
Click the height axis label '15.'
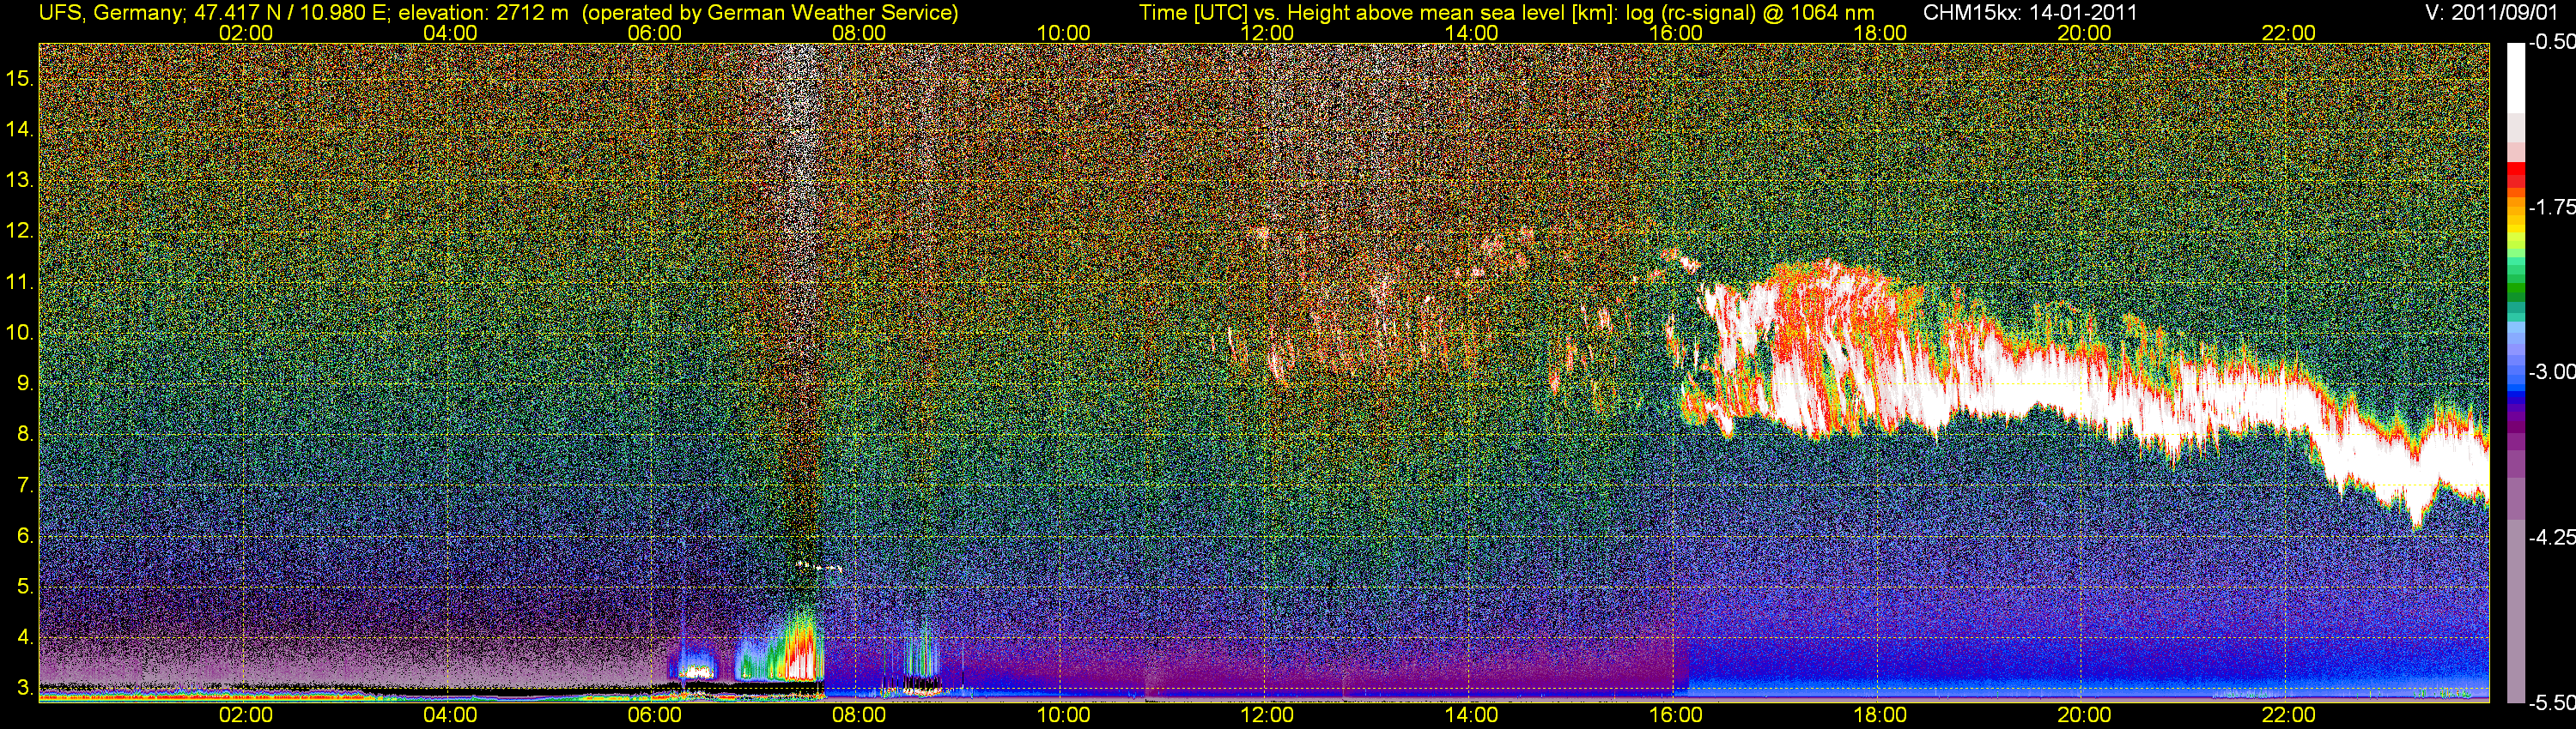[20, 78]
